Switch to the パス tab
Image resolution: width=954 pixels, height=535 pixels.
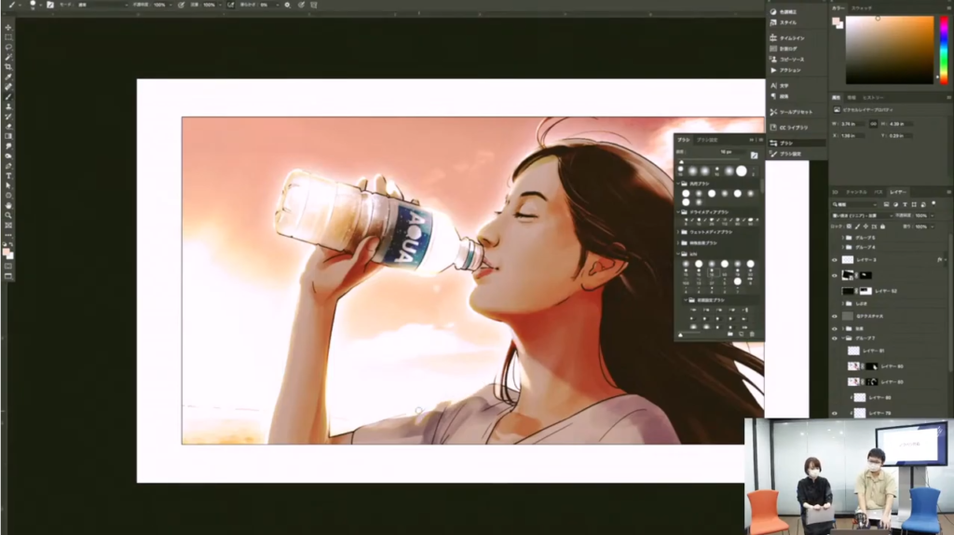click(878, 192)
